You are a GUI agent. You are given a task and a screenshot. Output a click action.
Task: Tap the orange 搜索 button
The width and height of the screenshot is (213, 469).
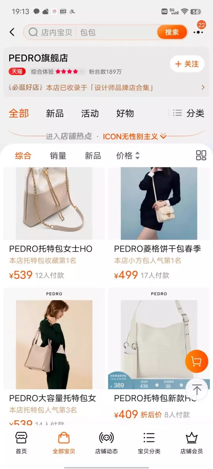172,32
